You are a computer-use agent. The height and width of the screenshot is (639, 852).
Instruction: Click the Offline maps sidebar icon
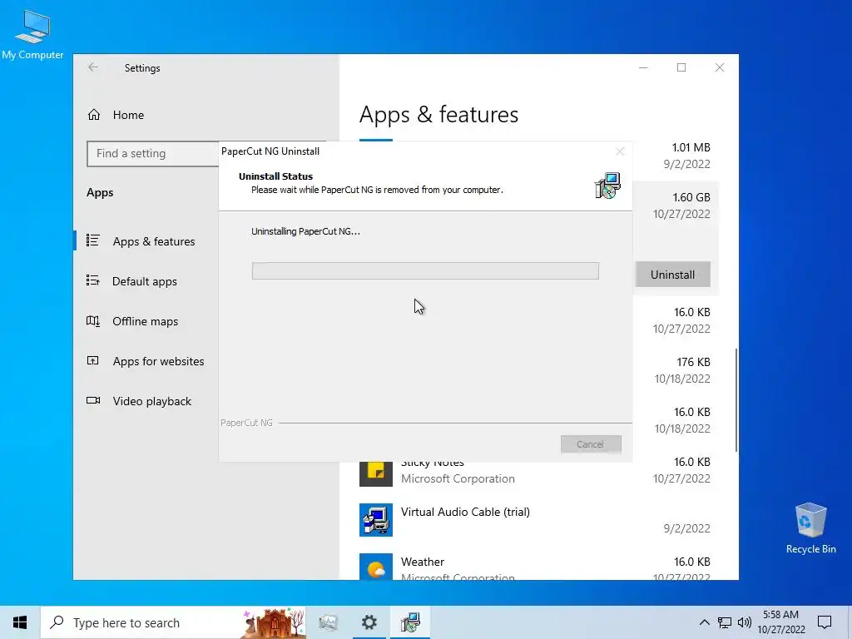[93, 320]
